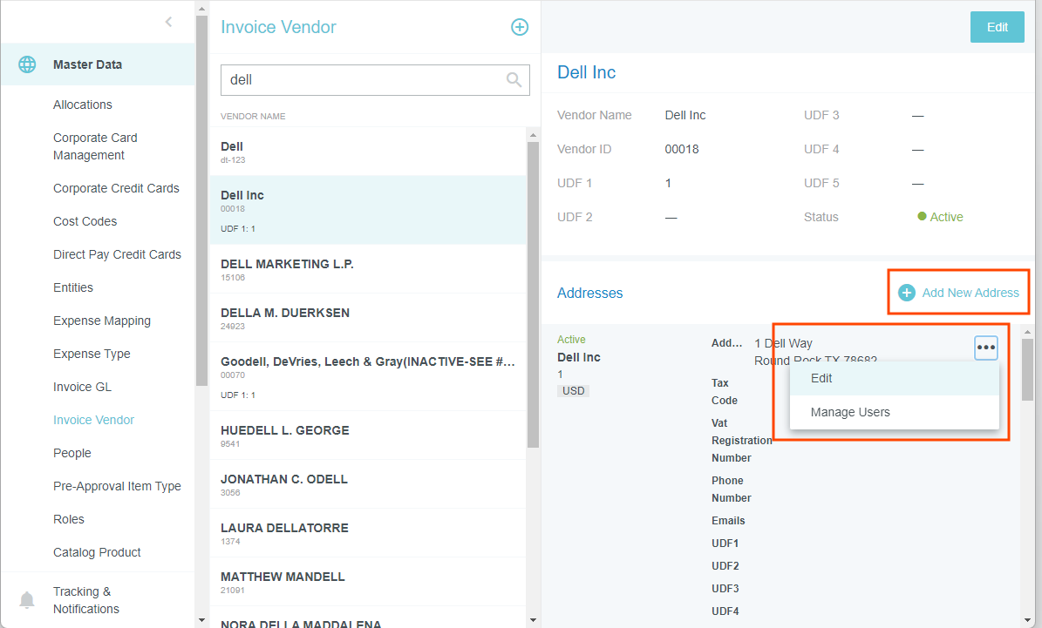
Task: Open the Roles sidebar item
Action: click(69, 519)
